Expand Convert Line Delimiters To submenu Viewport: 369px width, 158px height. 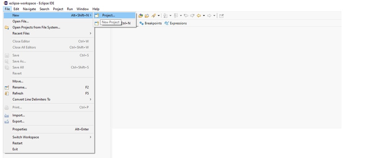[49, 99]
